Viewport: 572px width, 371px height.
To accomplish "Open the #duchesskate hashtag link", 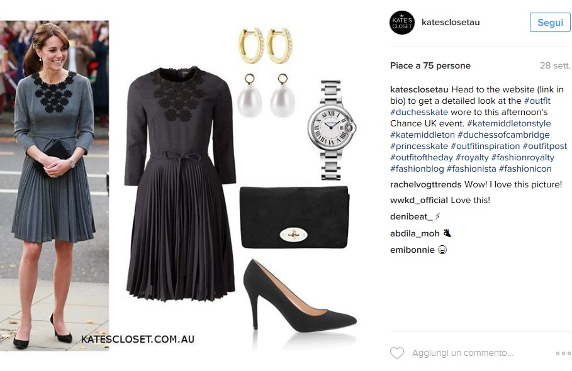I will 419,112.
